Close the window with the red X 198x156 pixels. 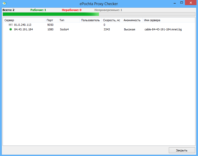191,3
